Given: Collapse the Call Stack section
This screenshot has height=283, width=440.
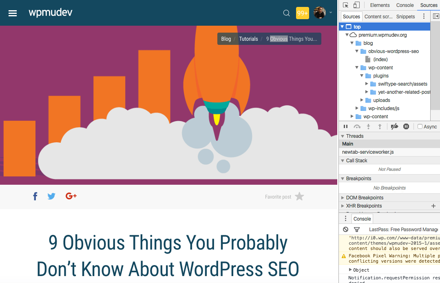Looking at the screenshot, I should click(x=343, y=161).
